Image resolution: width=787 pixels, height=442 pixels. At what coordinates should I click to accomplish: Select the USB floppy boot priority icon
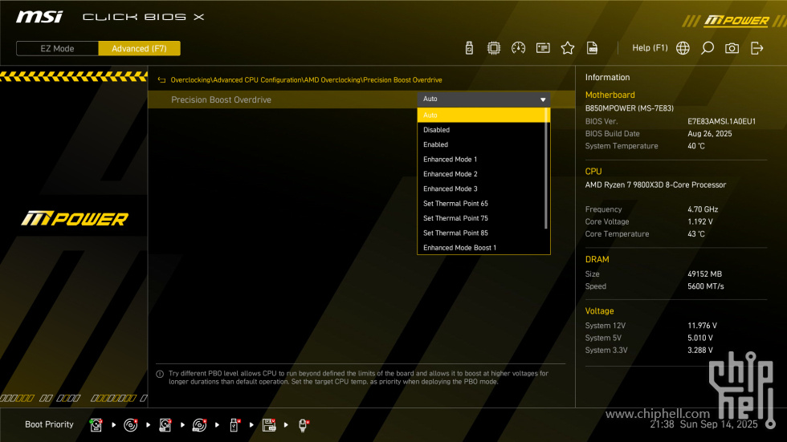(x=269, y=425)
